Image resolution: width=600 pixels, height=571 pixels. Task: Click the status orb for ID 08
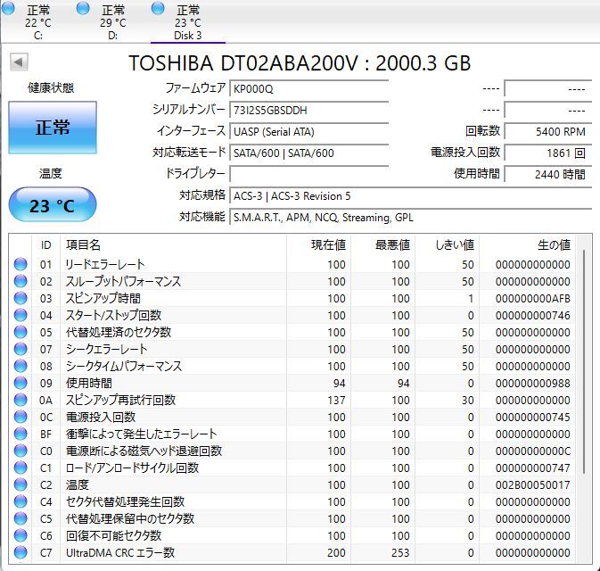click(x=21, y=366)
